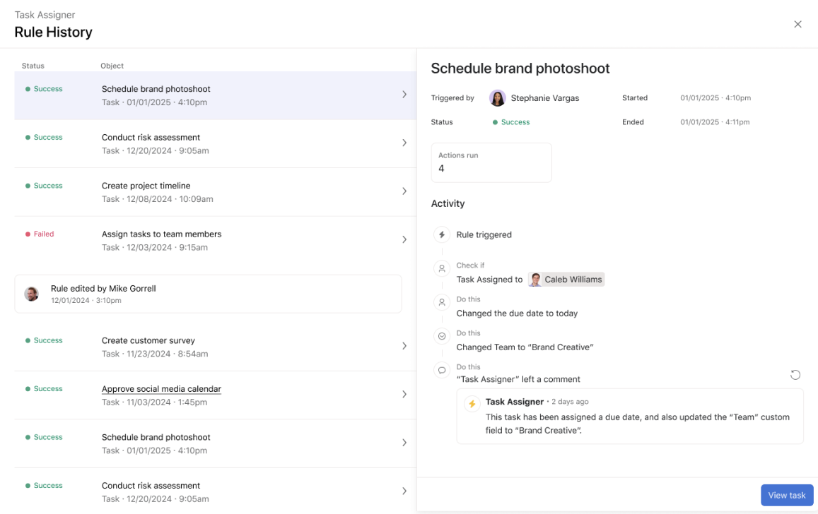Click the View task button
The height and width of the screenshot is (514, 818).
786,495
